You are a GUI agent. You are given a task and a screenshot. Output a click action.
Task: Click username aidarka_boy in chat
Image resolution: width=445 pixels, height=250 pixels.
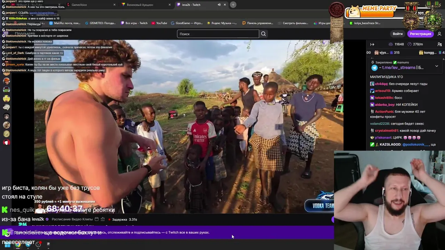click(x=385, y=105)
